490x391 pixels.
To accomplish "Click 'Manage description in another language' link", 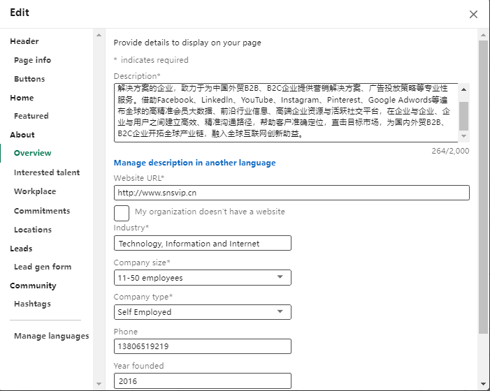I will (x=194, y=163).
